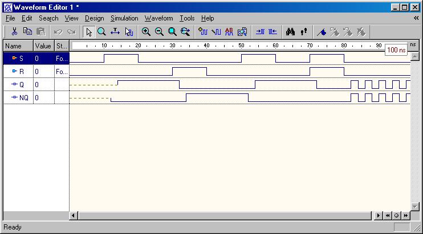Click the 100 ns end-time label
This screenshot has width=423, height=234.
point(396,50)
